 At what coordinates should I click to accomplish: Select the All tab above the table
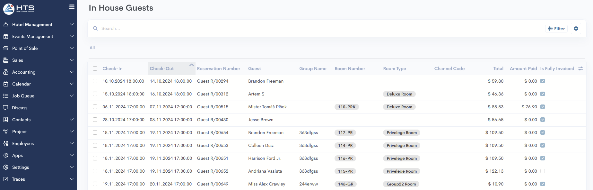[x=92, y=48]
